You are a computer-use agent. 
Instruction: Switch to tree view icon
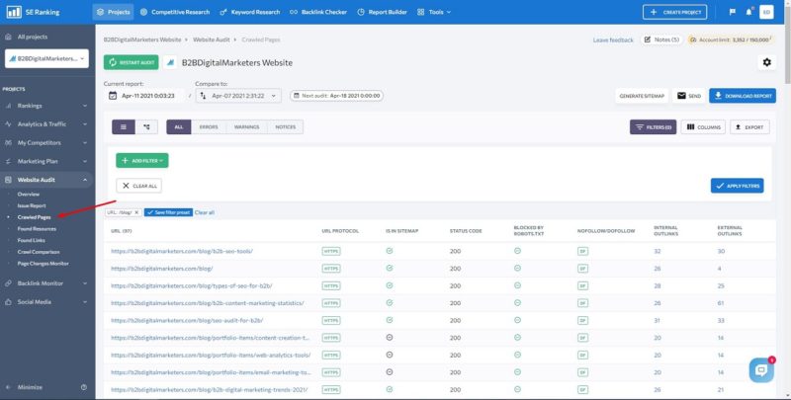146,127
